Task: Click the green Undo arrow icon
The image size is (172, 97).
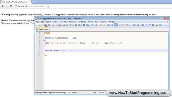Action: (x=76, y=25)
